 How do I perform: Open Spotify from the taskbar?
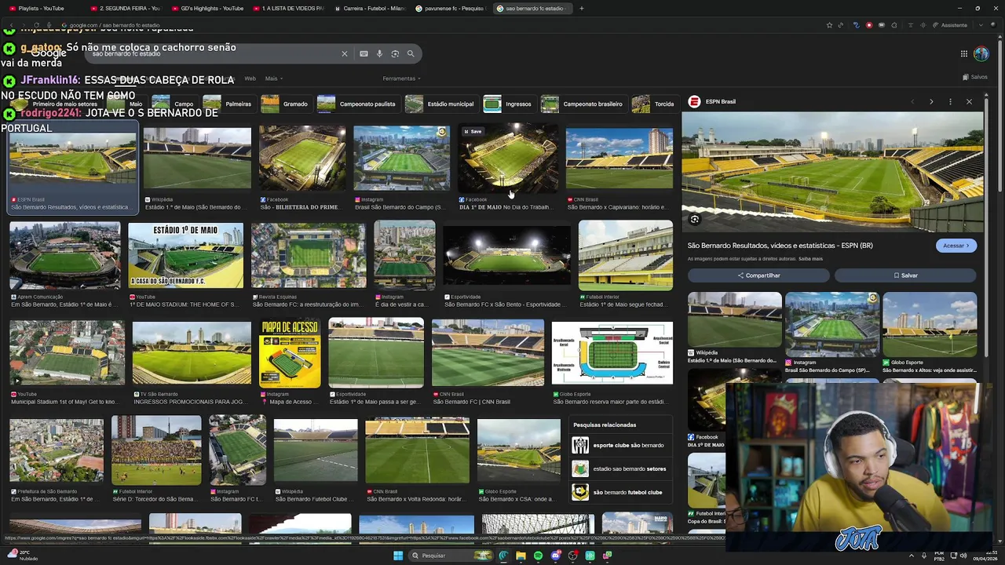(538, 556)
